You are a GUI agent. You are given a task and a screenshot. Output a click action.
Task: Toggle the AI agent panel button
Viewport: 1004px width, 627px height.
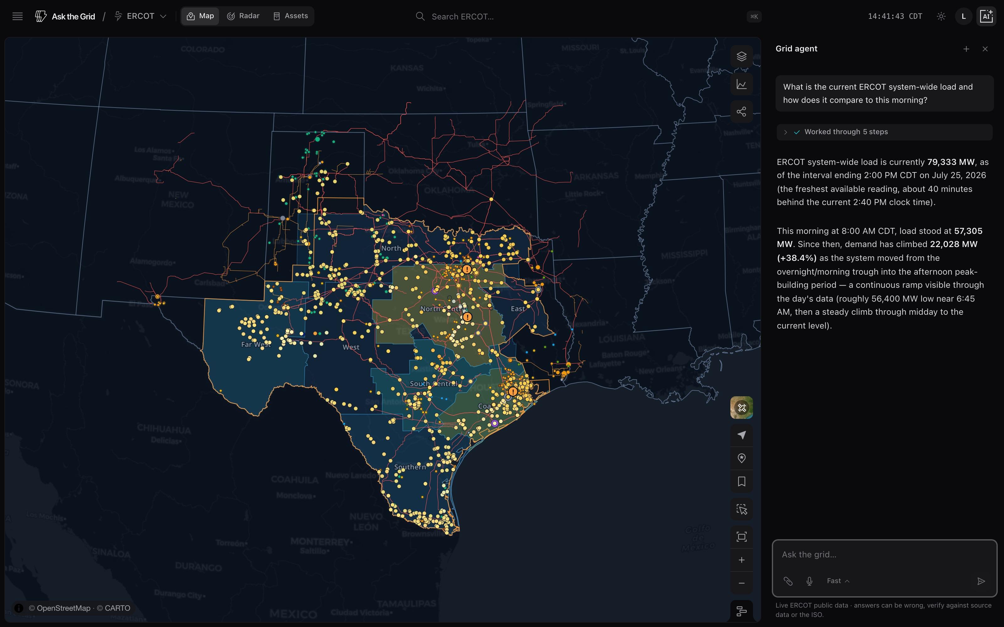coord(986,16)
